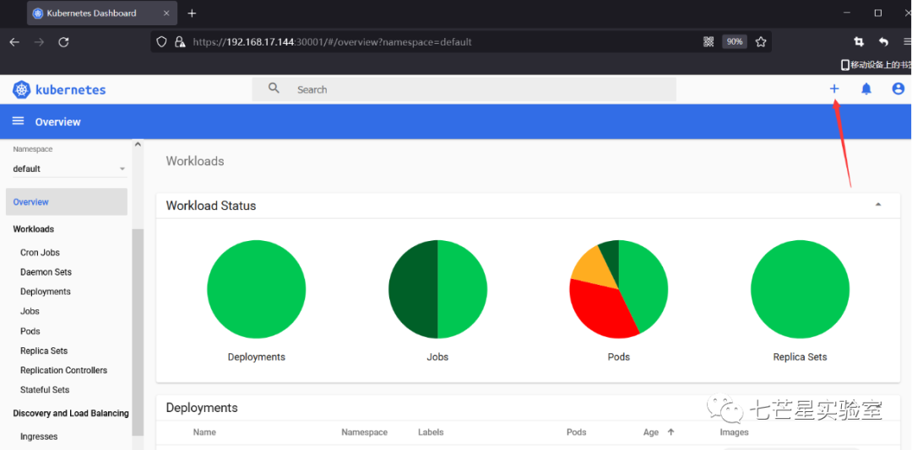Click the Deployments card title

pos(202,408)
